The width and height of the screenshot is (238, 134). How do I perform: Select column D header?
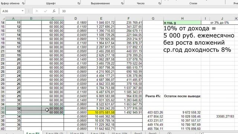point(75,19)
